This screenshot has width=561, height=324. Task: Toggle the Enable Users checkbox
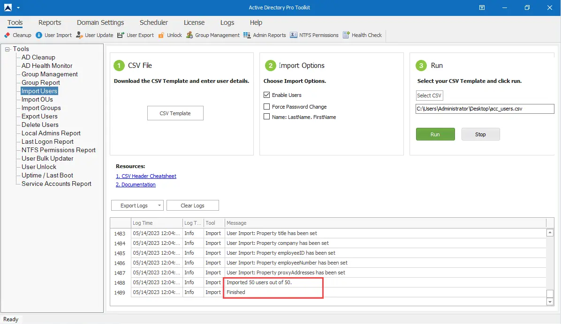point(266,95)
